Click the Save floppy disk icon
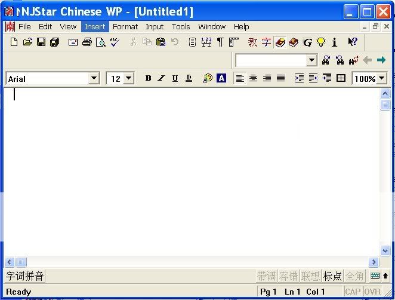Screen dimensions: 395x300 tap(41, 42)
